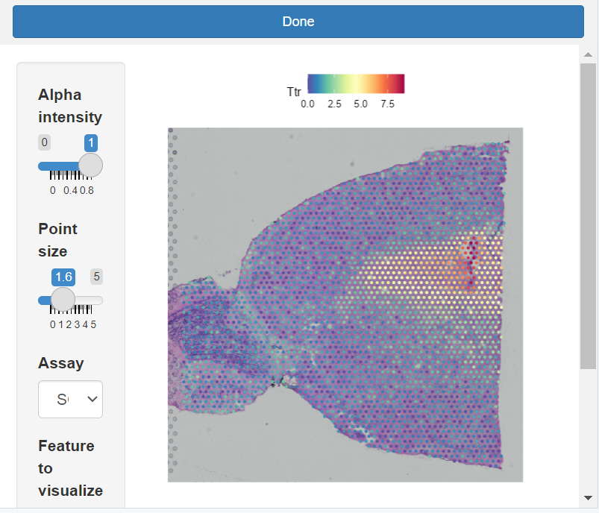Click the Alpha intensity slider handle
Screen dimensions: 599x513
90,166
